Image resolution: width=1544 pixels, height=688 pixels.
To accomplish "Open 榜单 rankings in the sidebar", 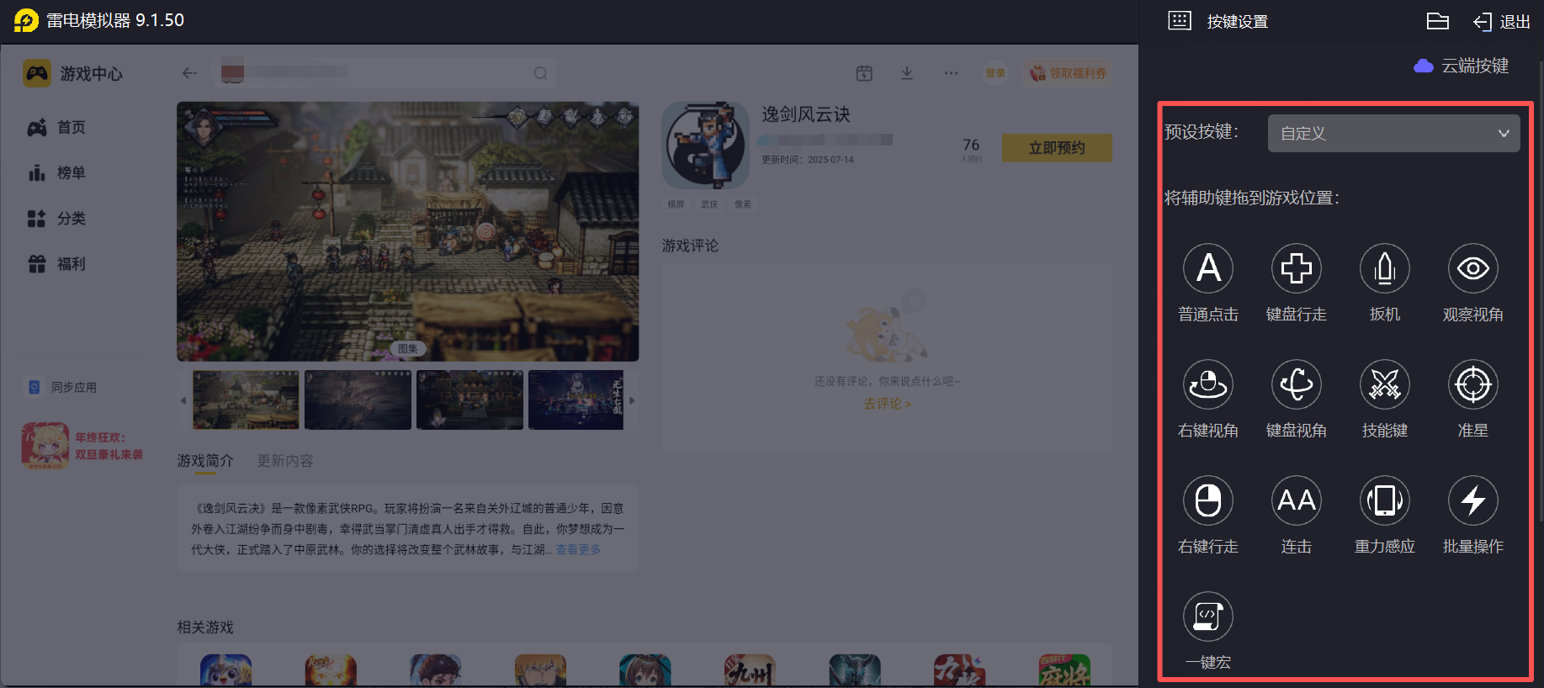I will [57, 172].
